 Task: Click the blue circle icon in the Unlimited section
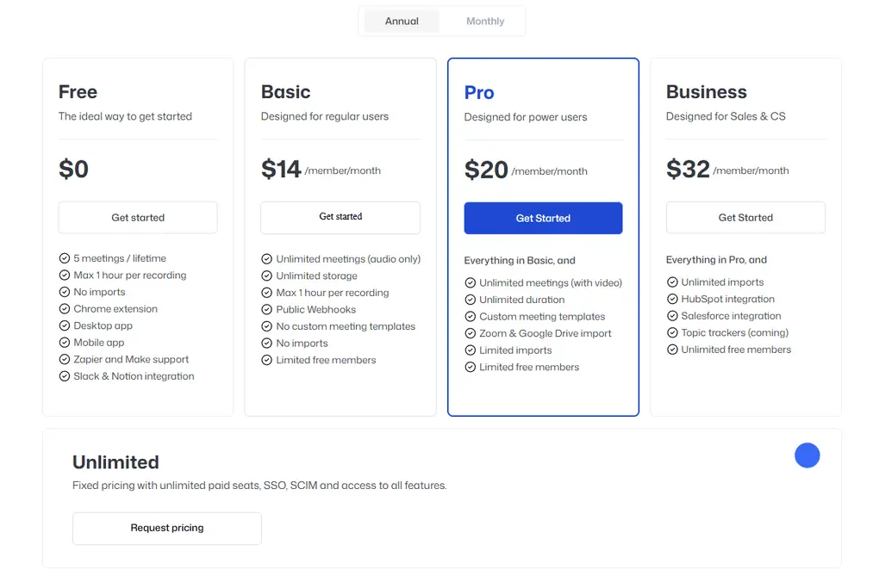(807, 455)
